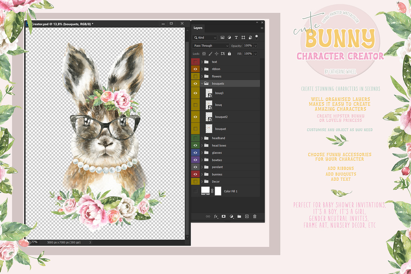Create new fill or adjustment layer icon
Screen dimensions: 411x274
[x=232, y=216]
